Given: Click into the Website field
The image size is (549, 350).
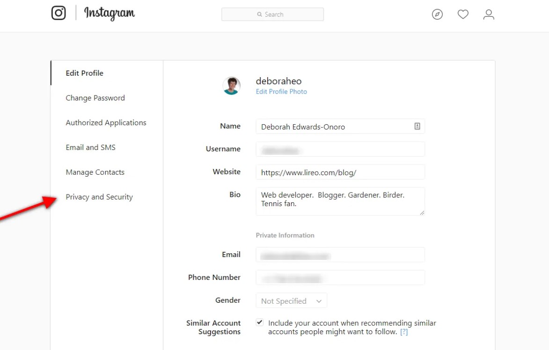Looking at the screenshot, I should (x=340, y=172).
